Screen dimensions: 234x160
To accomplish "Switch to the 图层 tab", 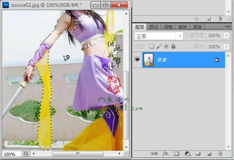I will 140,27.
